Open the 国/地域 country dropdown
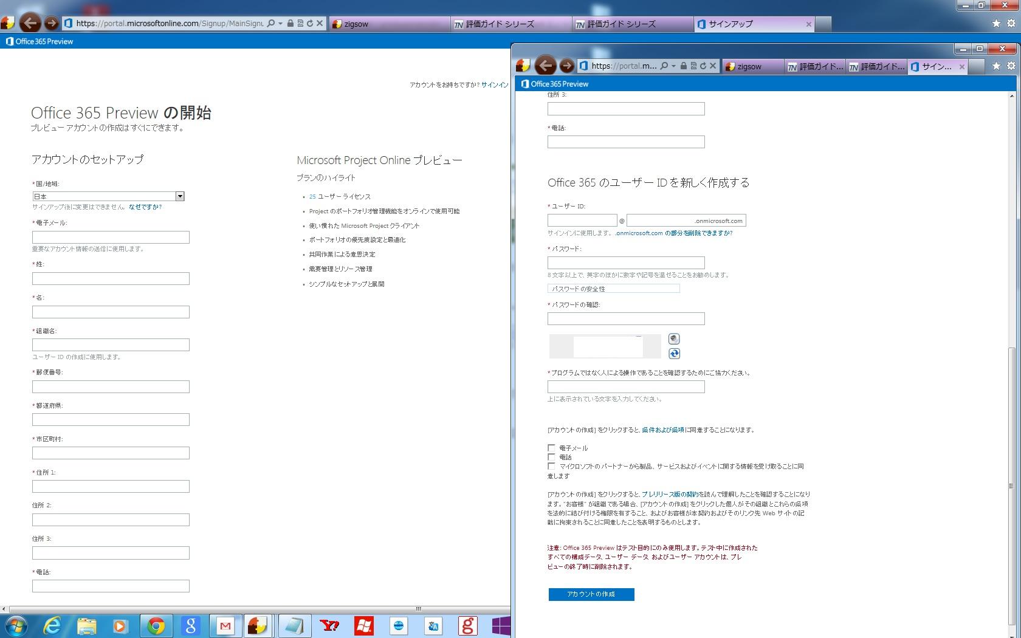 (108, 196)
